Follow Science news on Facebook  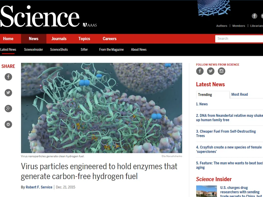tap(200, 71)
